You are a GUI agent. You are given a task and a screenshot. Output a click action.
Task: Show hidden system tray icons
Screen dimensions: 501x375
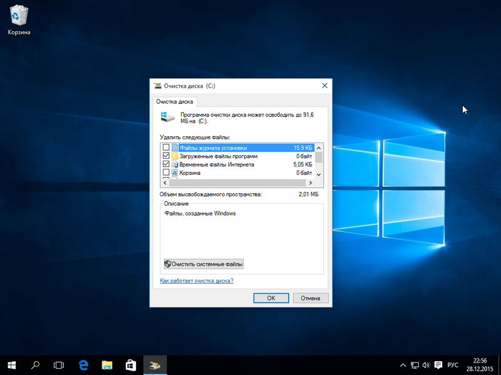click(x=403, y=364)
